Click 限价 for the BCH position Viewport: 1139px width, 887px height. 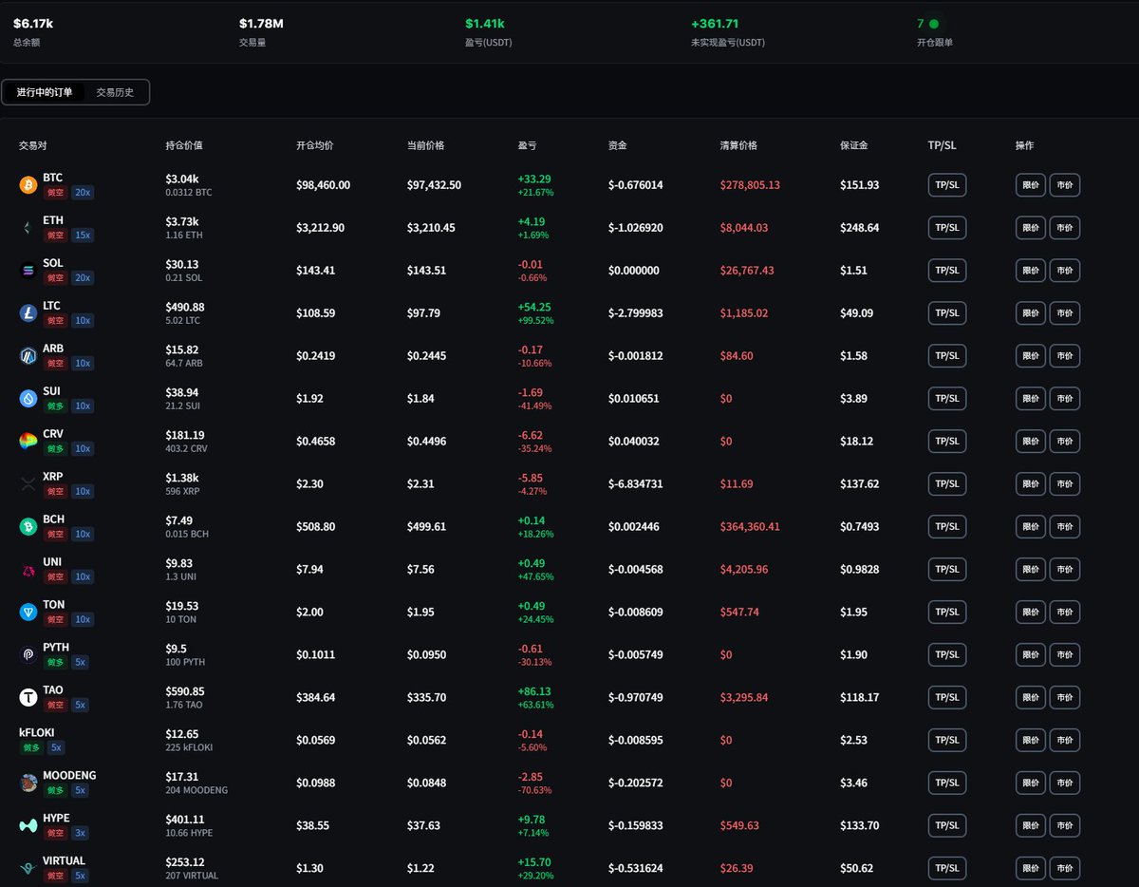(1031, 527)
